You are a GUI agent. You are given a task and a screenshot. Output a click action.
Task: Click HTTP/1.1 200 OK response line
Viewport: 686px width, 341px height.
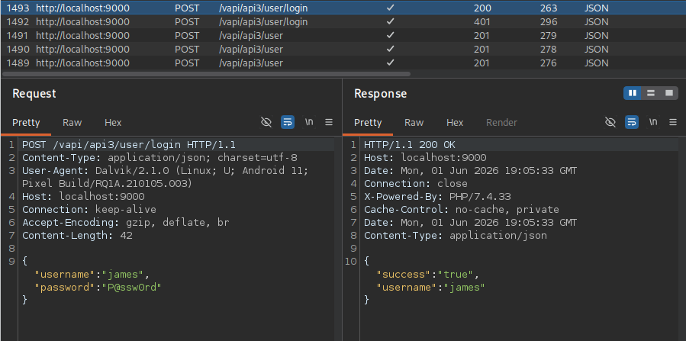coord(410,144)
